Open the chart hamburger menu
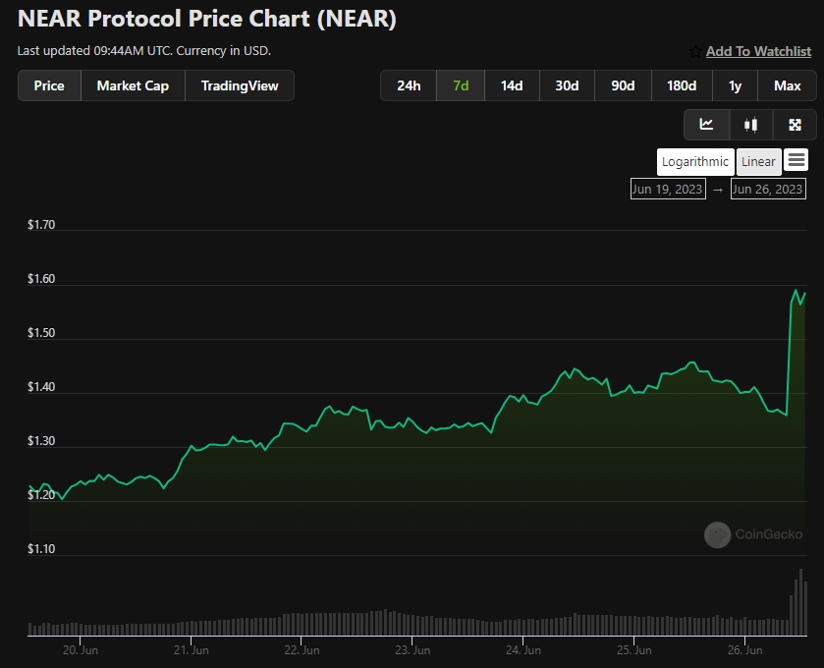Image resolution: width=824 pixels, height=668 pixels. coord(797,159)
